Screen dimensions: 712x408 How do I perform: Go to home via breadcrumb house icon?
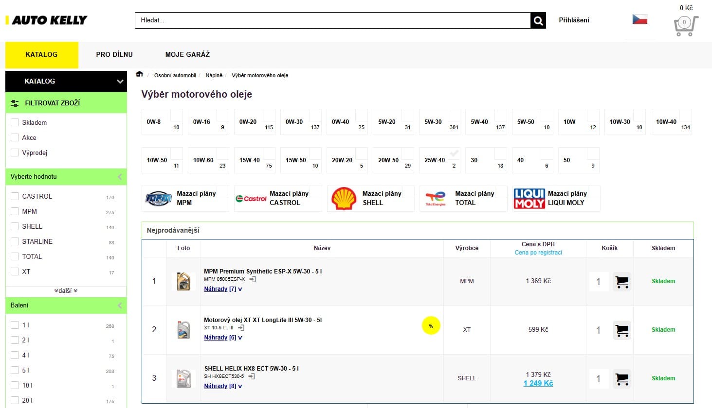tap(140, 75)
